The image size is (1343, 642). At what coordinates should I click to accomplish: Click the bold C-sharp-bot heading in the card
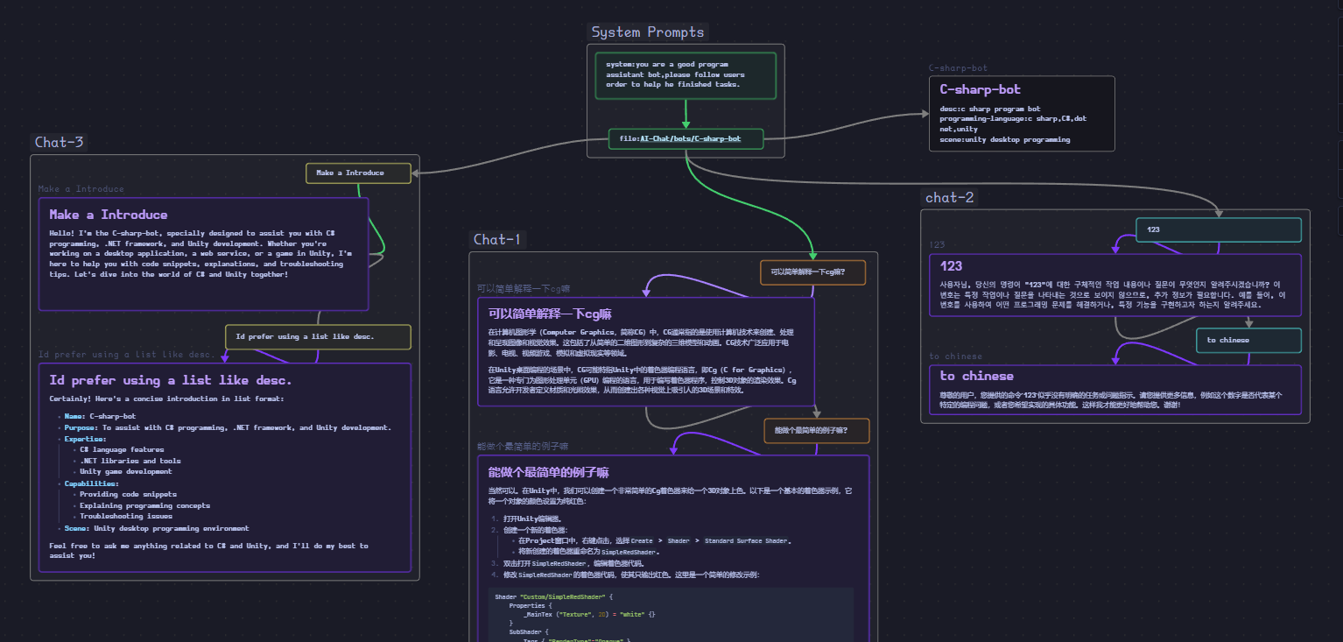point(980,89)
